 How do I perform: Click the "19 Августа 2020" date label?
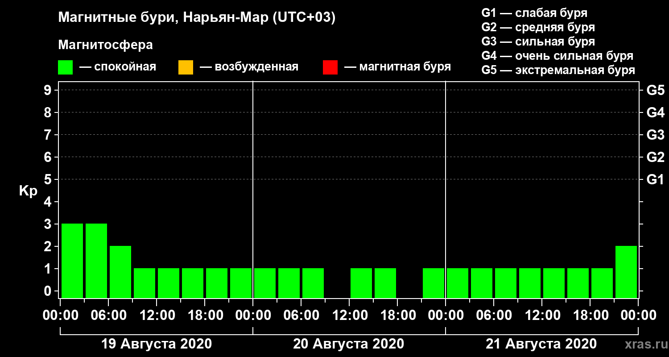point(157,344)
